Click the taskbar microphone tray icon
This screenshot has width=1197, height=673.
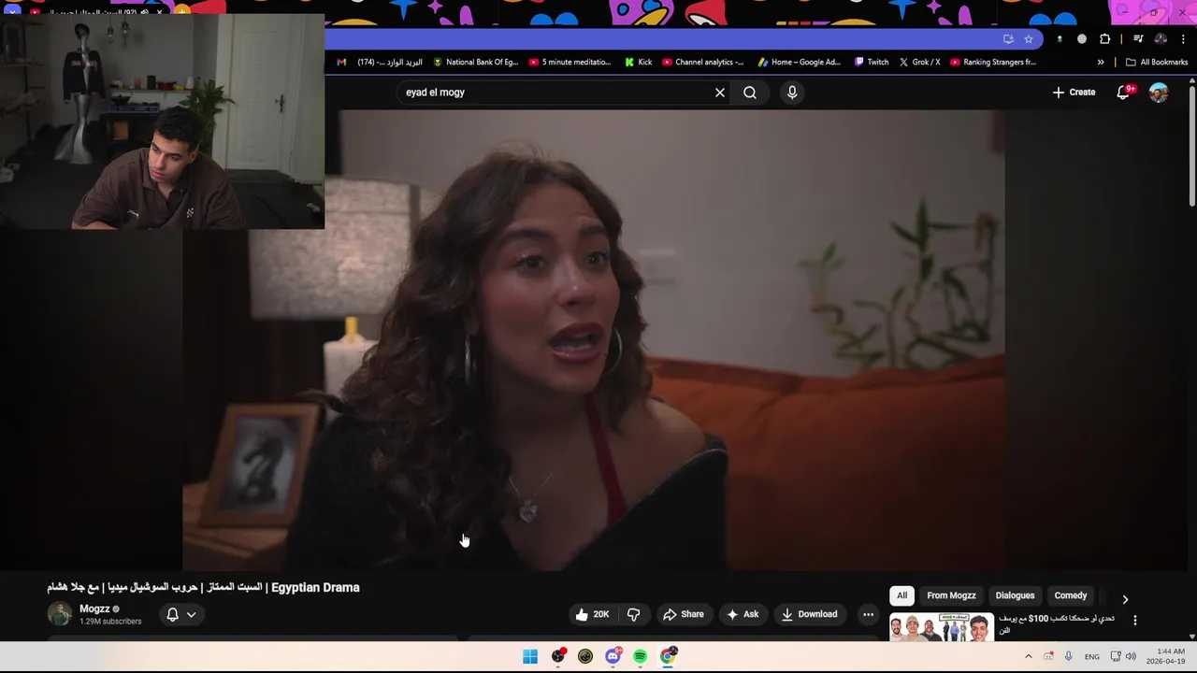point(1069,656)
